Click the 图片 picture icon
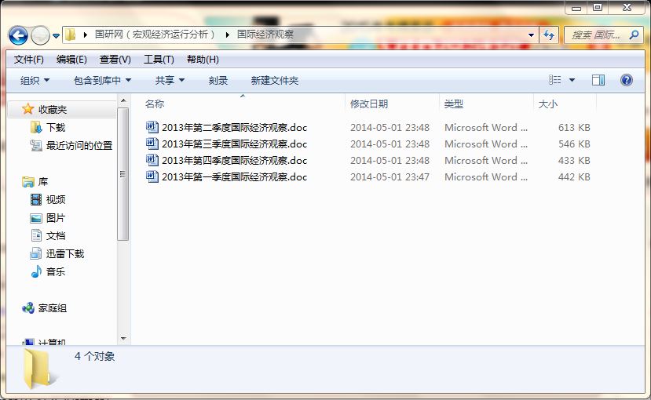This screenshot has height=400, width=651. coord(36,218)
